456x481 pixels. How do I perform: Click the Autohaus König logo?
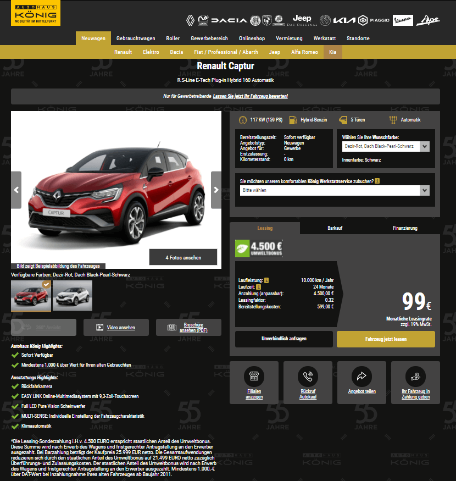(36, 13)
